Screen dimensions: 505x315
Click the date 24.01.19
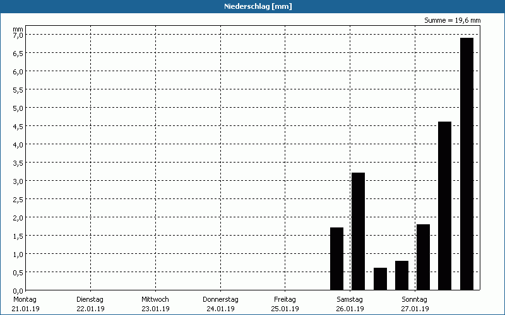pos(220,309)
